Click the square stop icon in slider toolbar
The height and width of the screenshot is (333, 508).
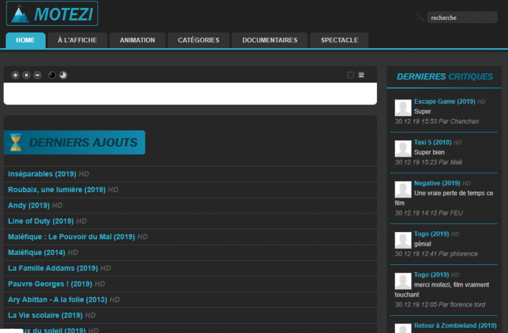pyautogui.click(x=26, y=75)
